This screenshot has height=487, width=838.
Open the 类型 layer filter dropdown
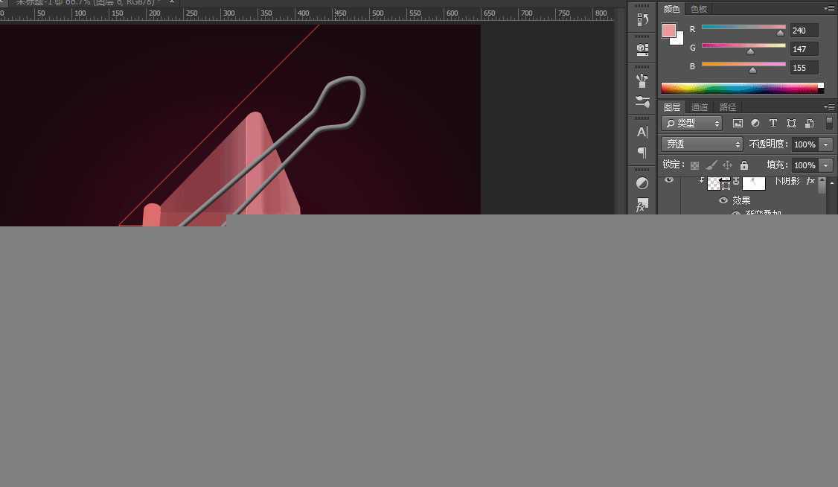pyautogui.click(x=691, y=124)
